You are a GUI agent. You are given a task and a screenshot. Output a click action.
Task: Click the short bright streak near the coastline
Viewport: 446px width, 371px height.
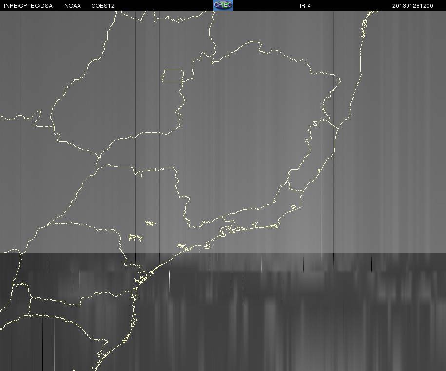pos(169,277)
